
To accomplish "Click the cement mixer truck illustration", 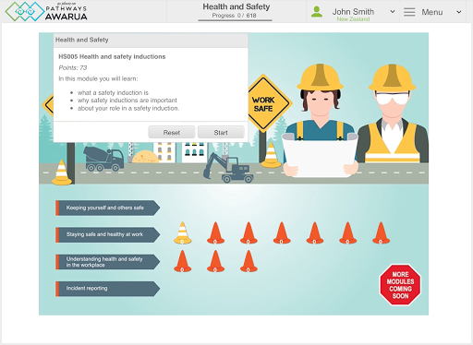I will (103, 159).
